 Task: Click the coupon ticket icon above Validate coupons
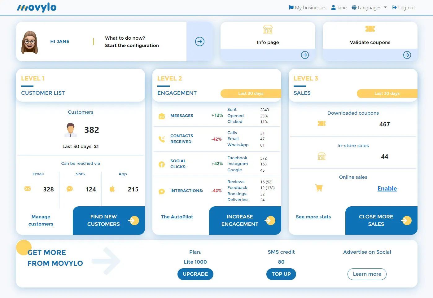click(x=370, y=29)
